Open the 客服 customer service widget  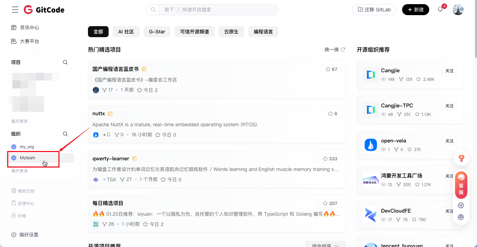click(461, 185)
